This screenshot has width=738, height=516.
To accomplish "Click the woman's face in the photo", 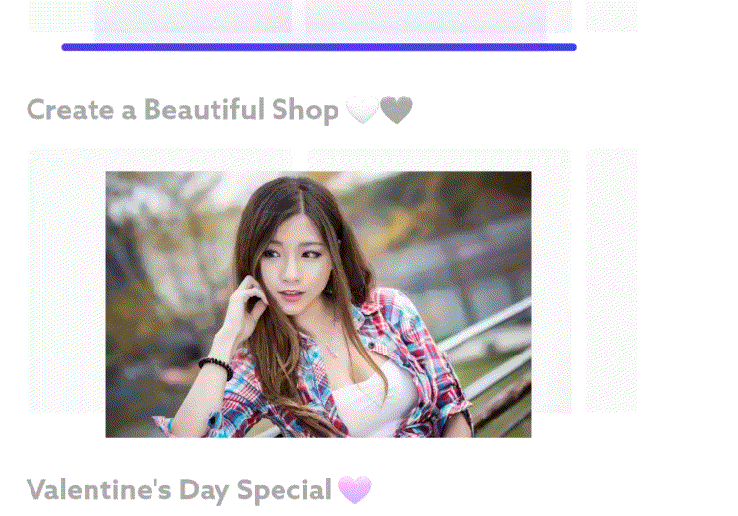I will [293, 265].
